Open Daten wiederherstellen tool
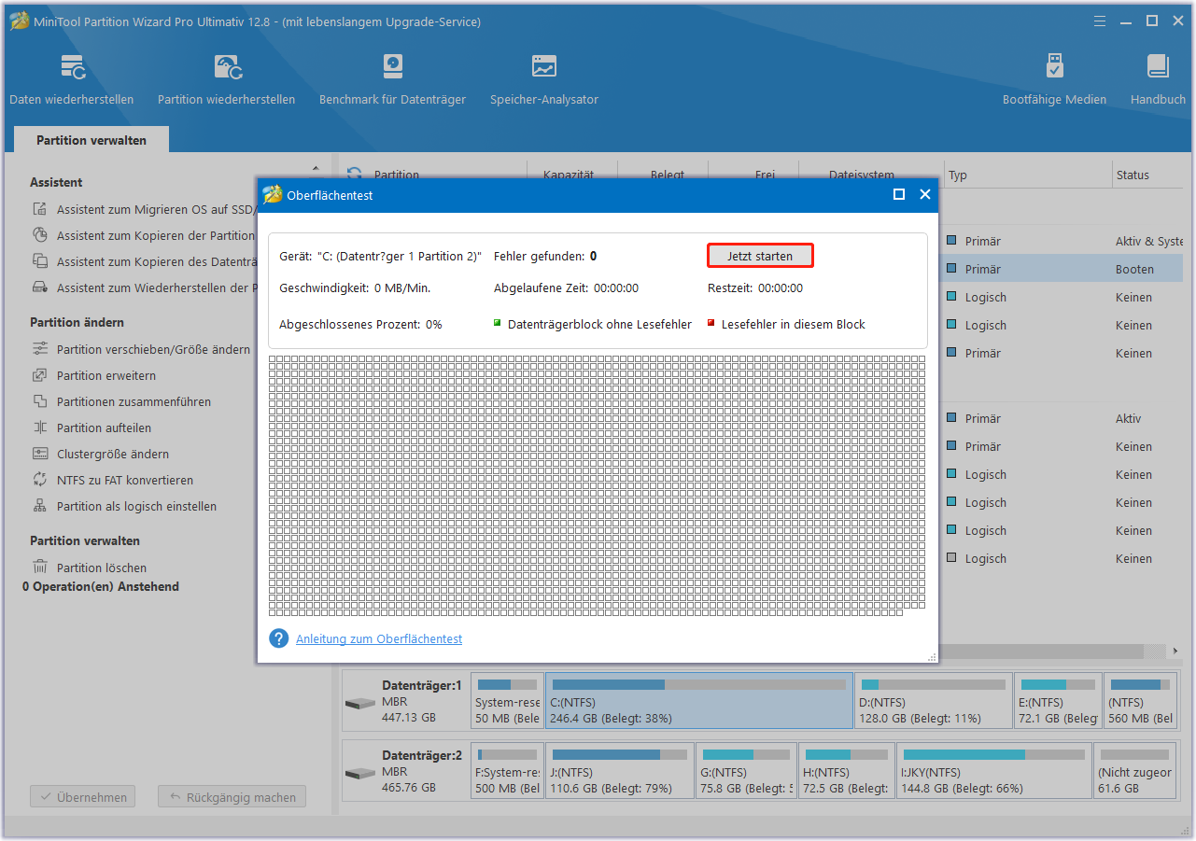This screenshot has height=841, width=1196. click(x=72, y=79)
